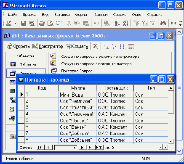Image resolution: width=184 pixels, height=164 pixels.
Task: Select the Macros scroll icon
Action: 12,109
